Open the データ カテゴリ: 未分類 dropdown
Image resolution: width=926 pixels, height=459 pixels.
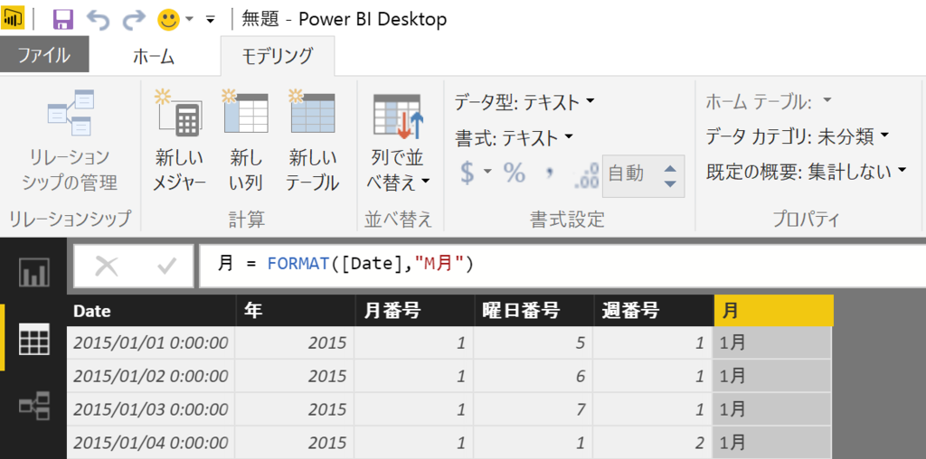click(798, 137)
